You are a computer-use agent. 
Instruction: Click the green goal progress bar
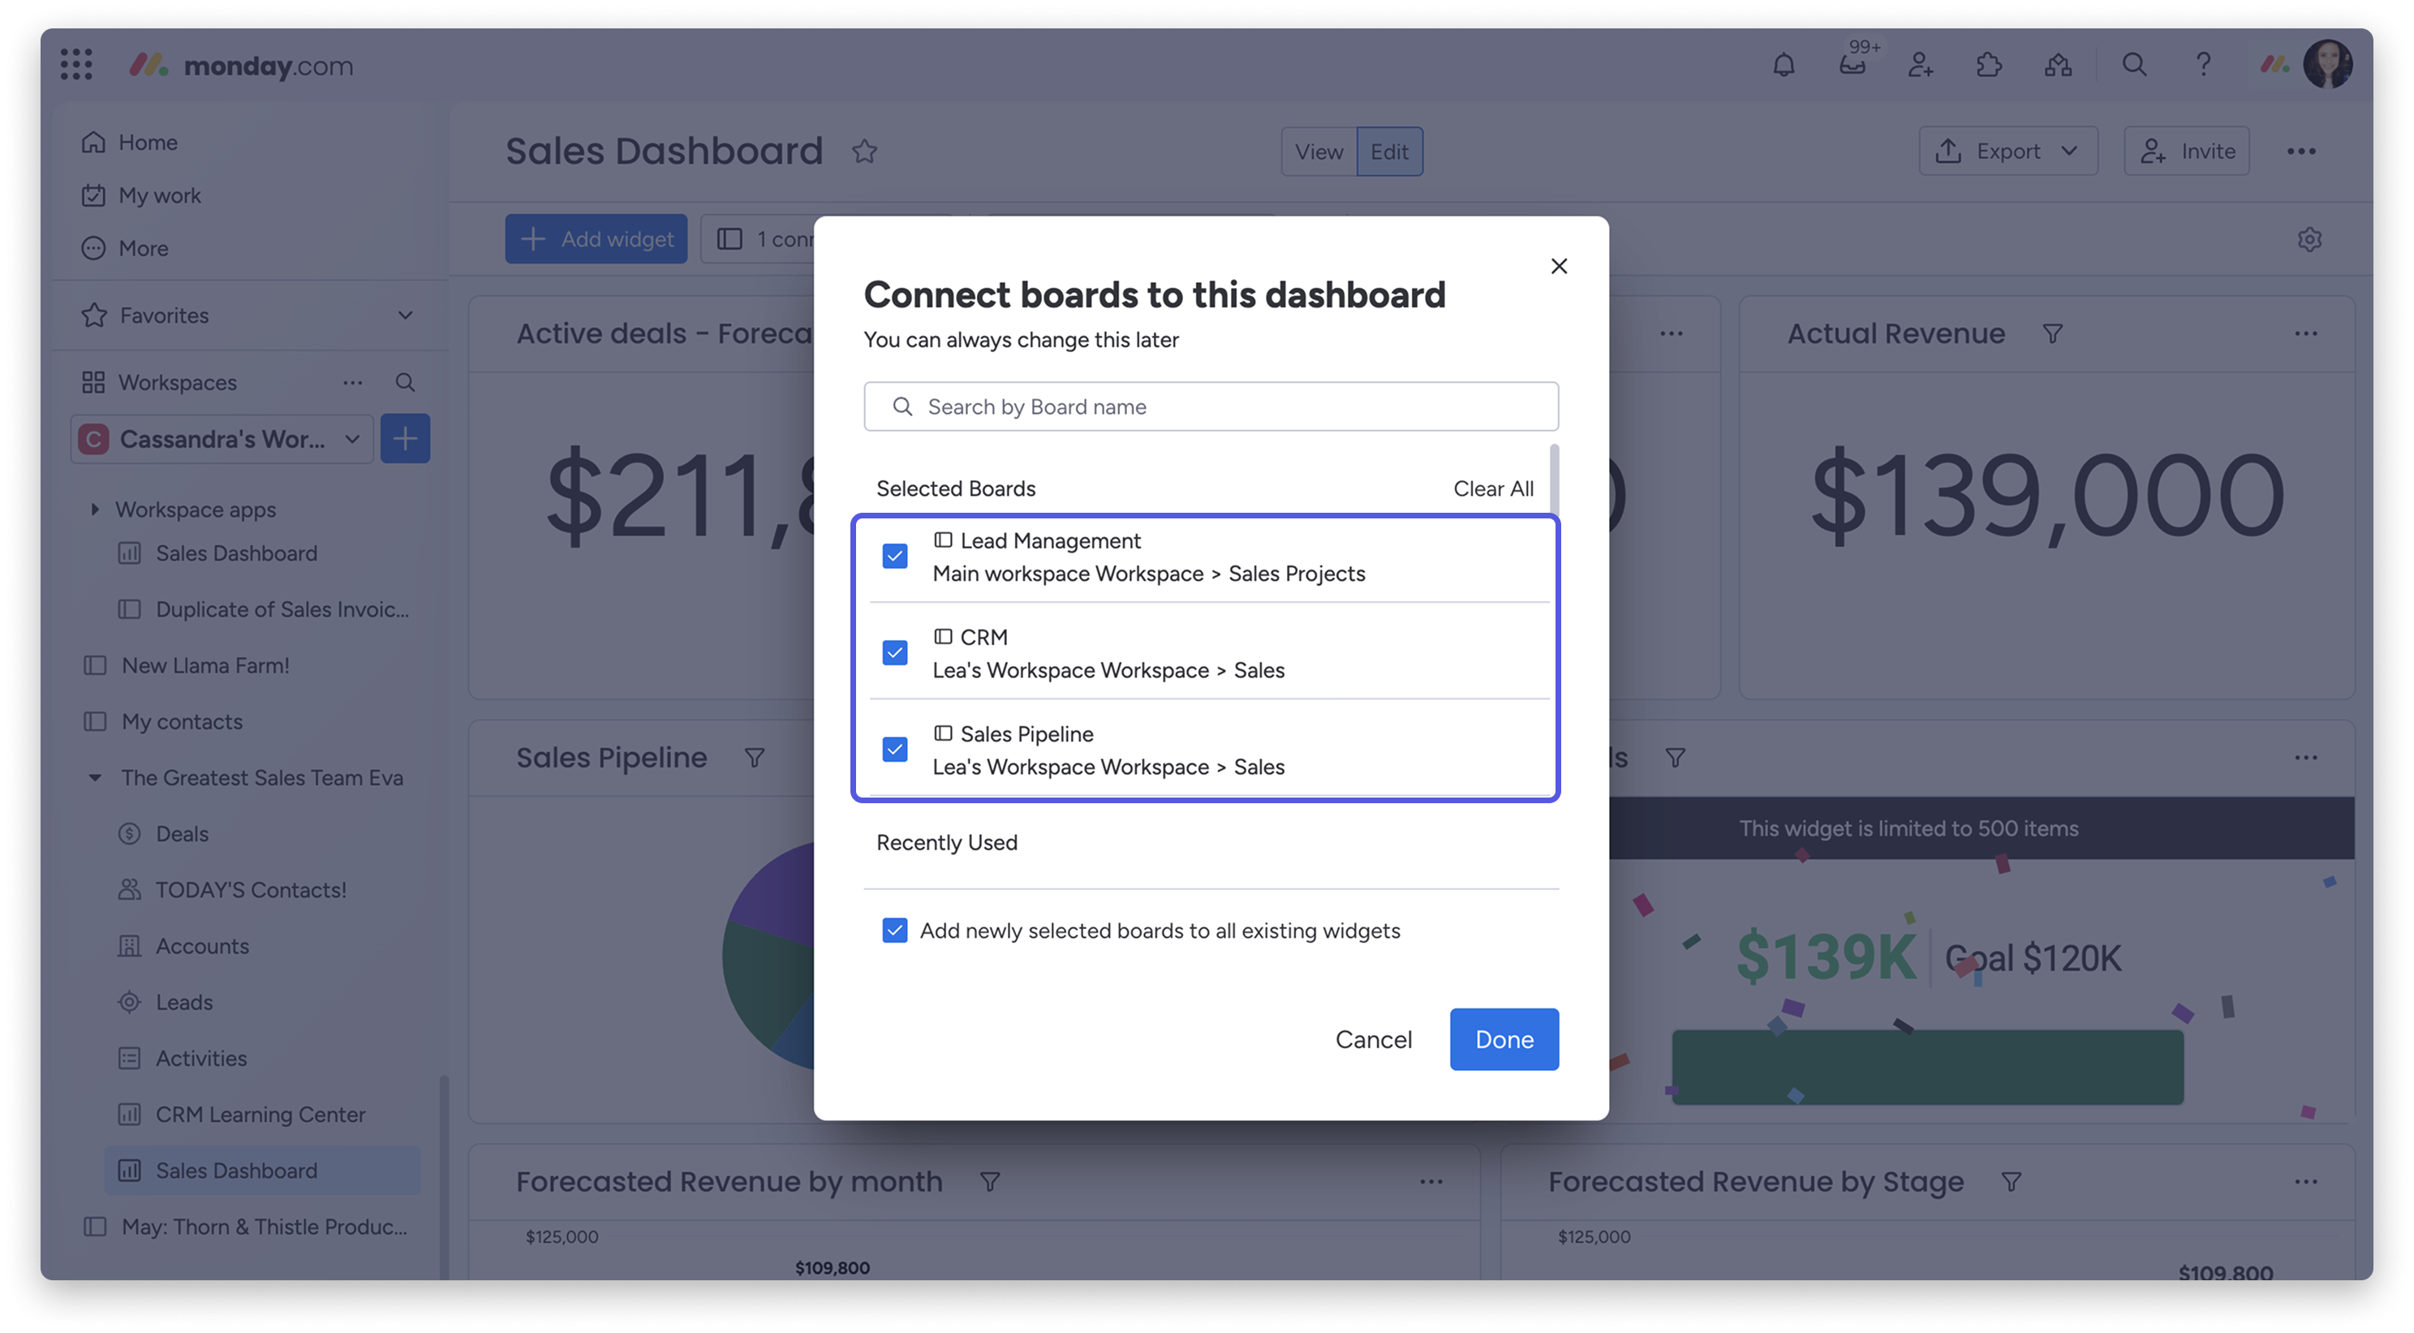pyautogui.click(x=1926, y=1066)
